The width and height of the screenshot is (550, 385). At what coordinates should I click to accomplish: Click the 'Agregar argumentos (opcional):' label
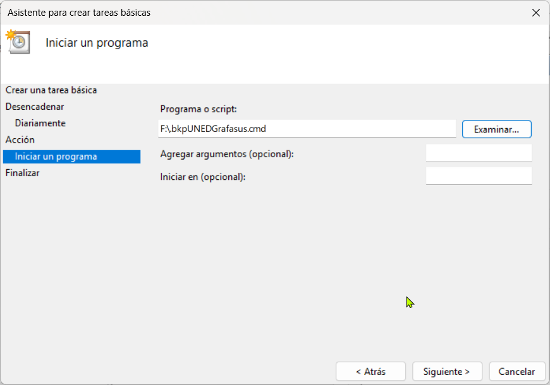pyautogui.click(x=227, y=154)
